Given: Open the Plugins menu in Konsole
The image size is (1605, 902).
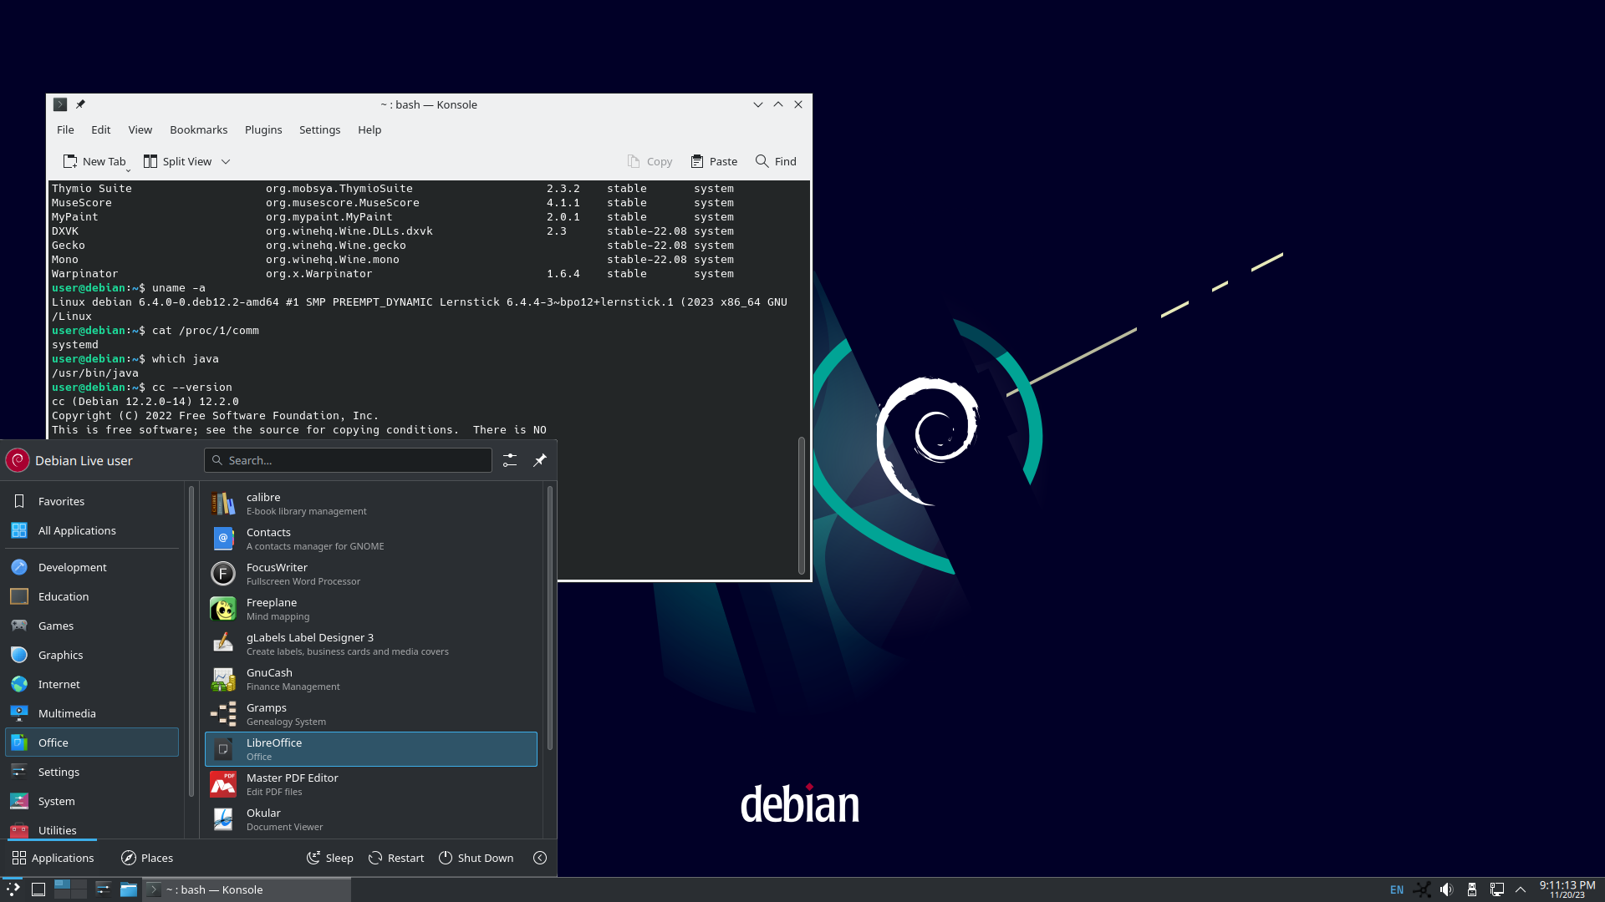Looking at the screenshot, I should click(x=263, y=129).
